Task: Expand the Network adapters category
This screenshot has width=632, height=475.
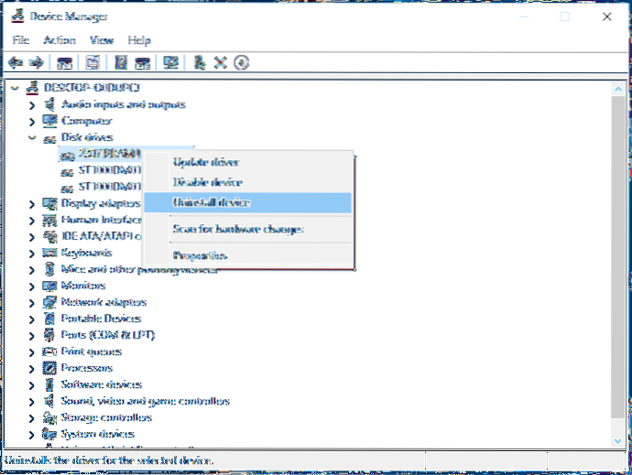Action: [x=32, y=303]
